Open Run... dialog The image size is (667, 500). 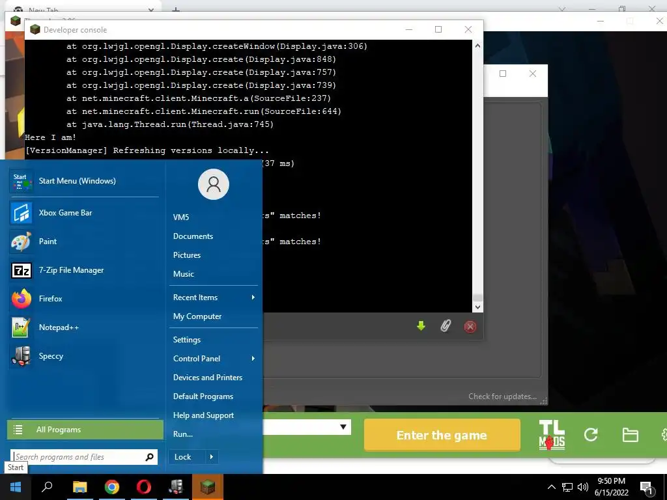[183, 434]
